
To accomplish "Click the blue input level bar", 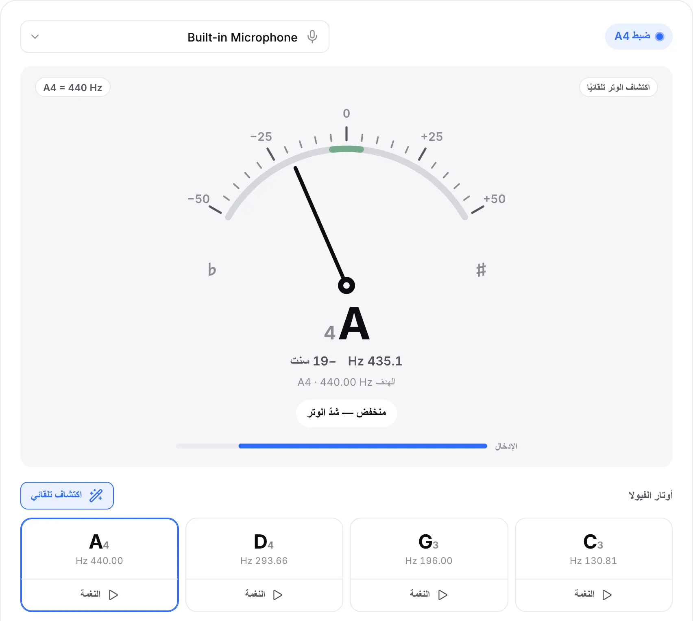I will click(x=363, y=446).
